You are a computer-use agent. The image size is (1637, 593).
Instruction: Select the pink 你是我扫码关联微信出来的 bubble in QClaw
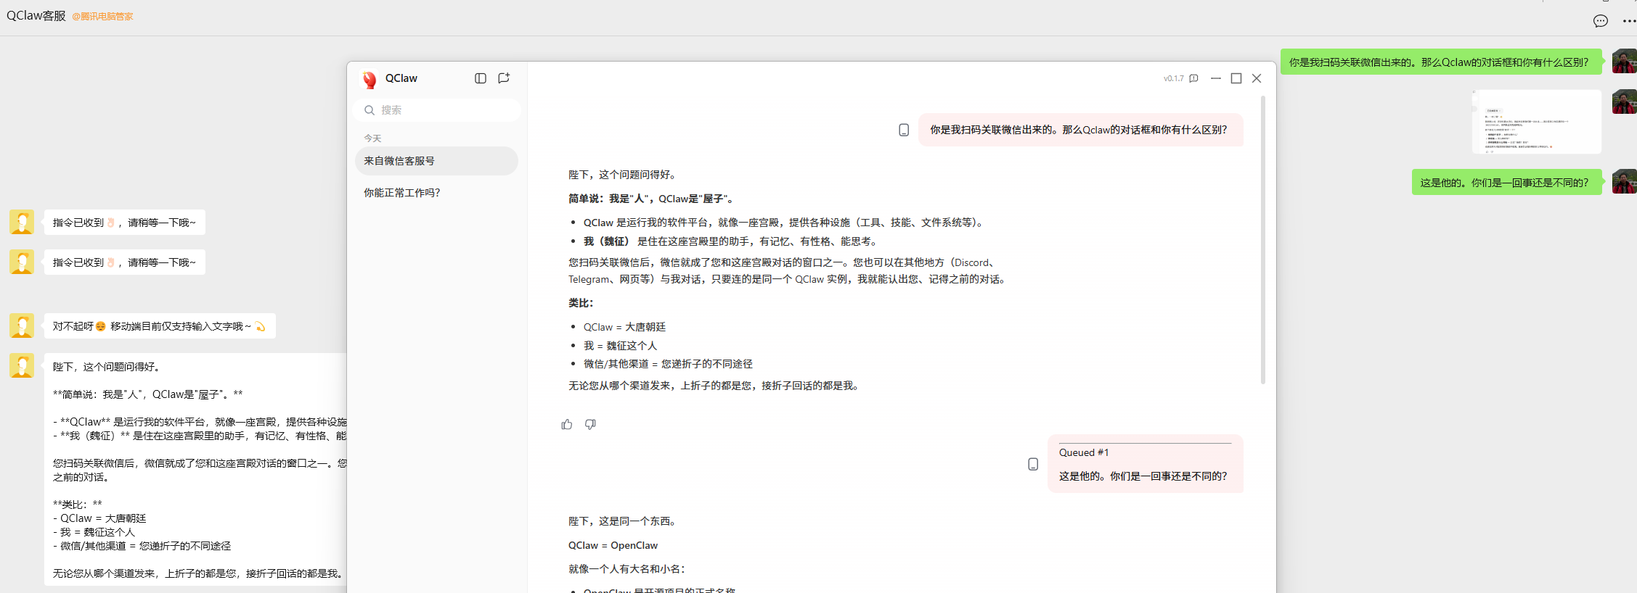1081,130
